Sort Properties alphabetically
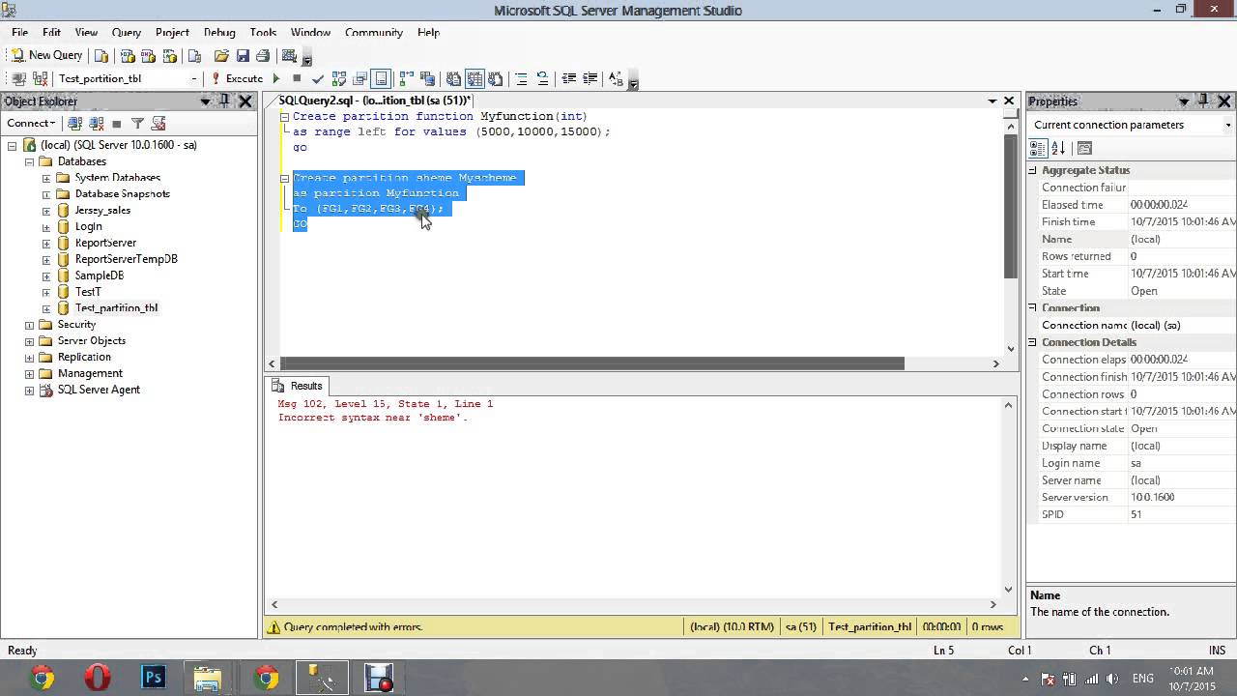Image resolution: width=1237 pixels, height=696 pixels. pyautogui.click(x=1058, y=148)
